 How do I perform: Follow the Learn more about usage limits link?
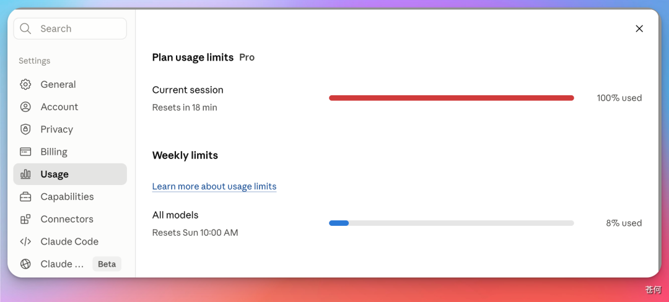click(214, 186)
